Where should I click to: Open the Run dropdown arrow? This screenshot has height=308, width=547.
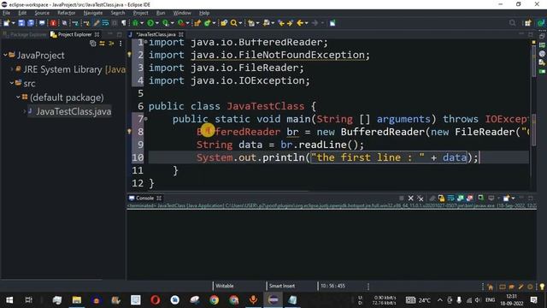[x=157, y=23]
